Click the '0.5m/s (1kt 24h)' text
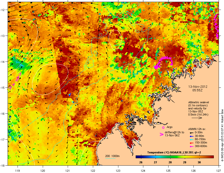This screenshot has width=224, height=173. (198, 114)
